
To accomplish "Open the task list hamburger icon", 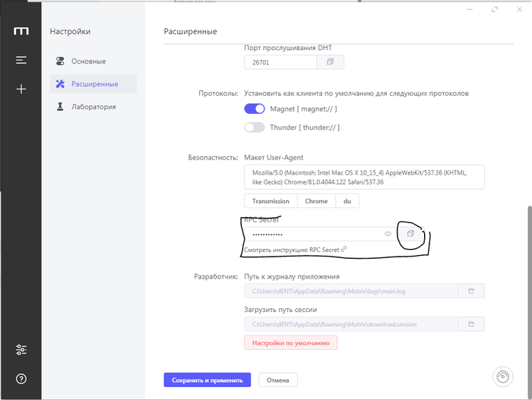I will [x=21, y=60].
